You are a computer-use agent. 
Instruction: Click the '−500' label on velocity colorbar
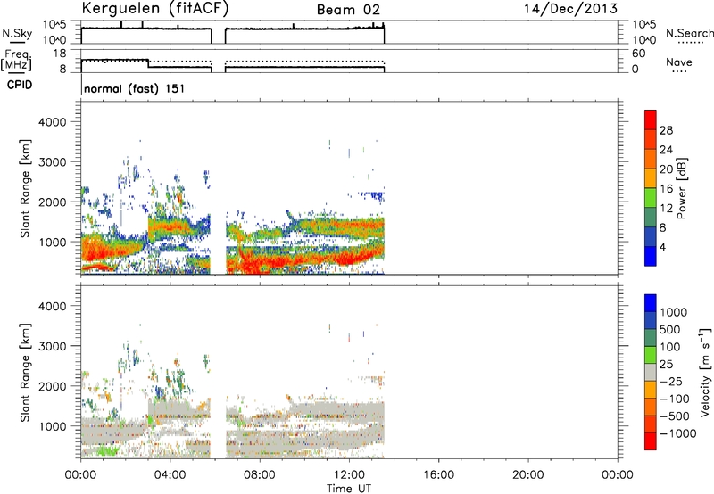pos(674,416)
